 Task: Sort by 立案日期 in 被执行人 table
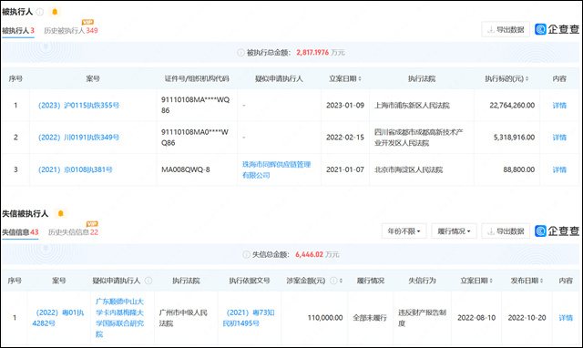click(360, 79)
